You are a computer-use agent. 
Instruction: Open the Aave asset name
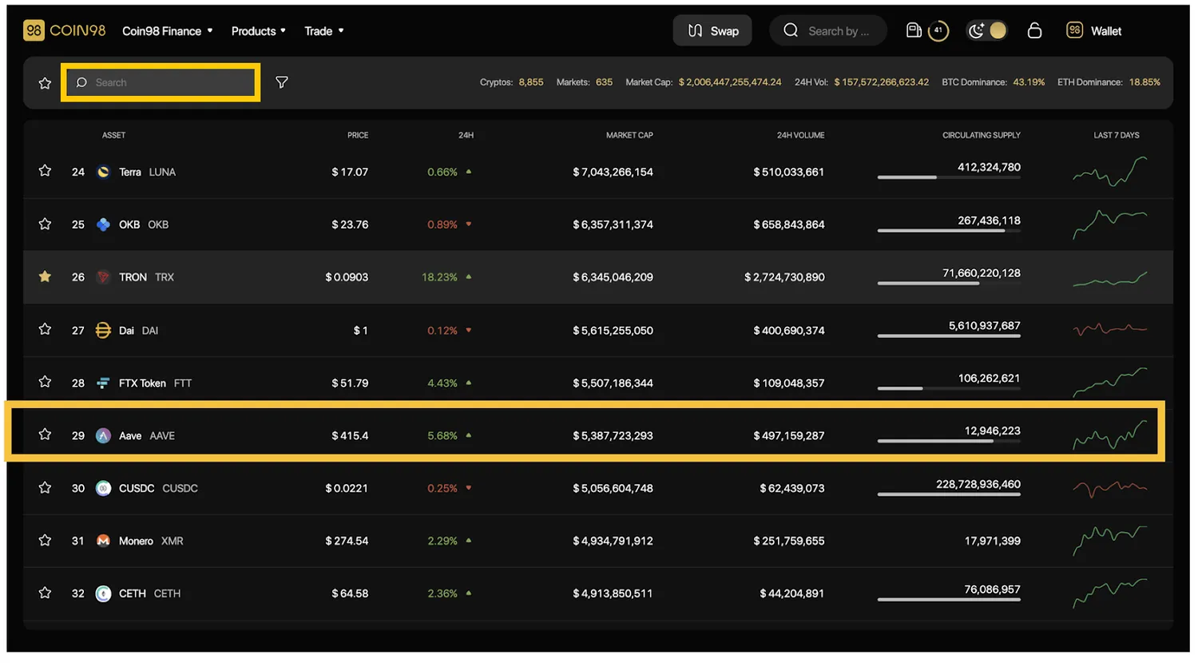click(x=130, y=435)
